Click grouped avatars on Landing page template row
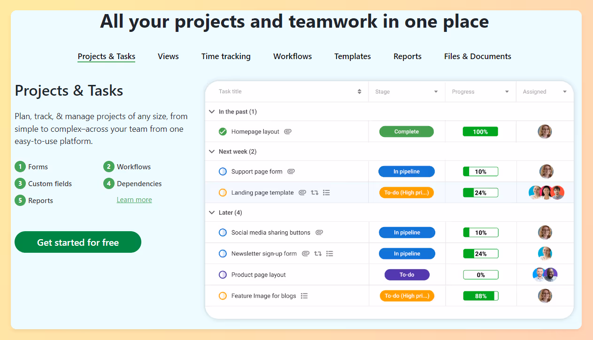593x340 pixels. tap(547, 193)
